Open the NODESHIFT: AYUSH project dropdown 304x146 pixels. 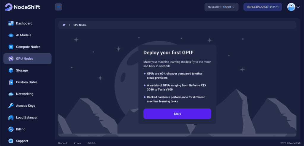221,7
